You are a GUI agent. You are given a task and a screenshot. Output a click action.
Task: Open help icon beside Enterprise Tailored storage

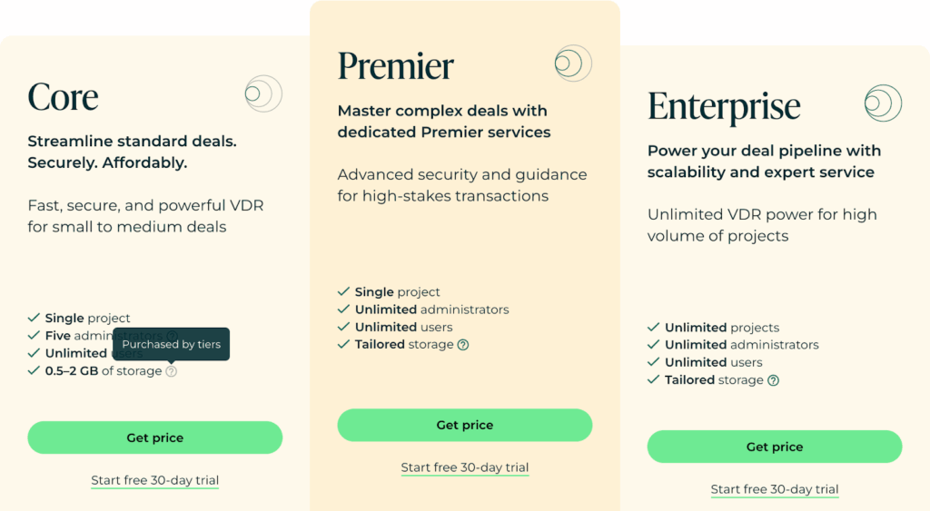coord(773,380)
